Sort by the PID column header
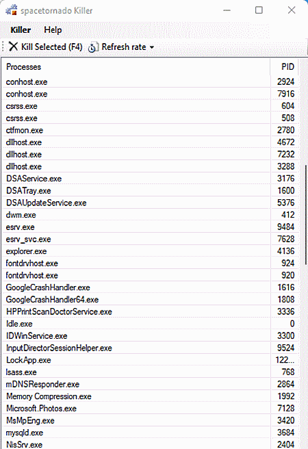This screenshot has height=449, width=308. coord(284,66)
